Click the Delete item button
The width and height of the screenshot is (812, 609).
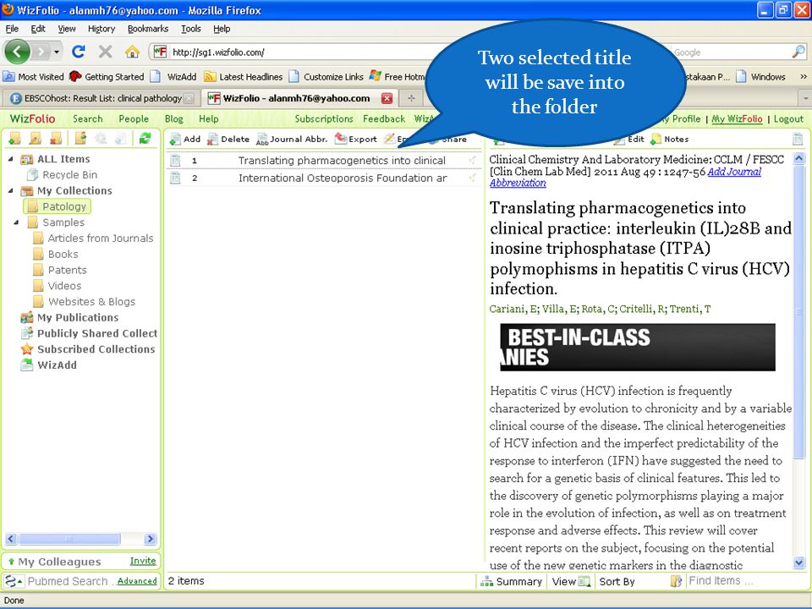pos(228,139)
